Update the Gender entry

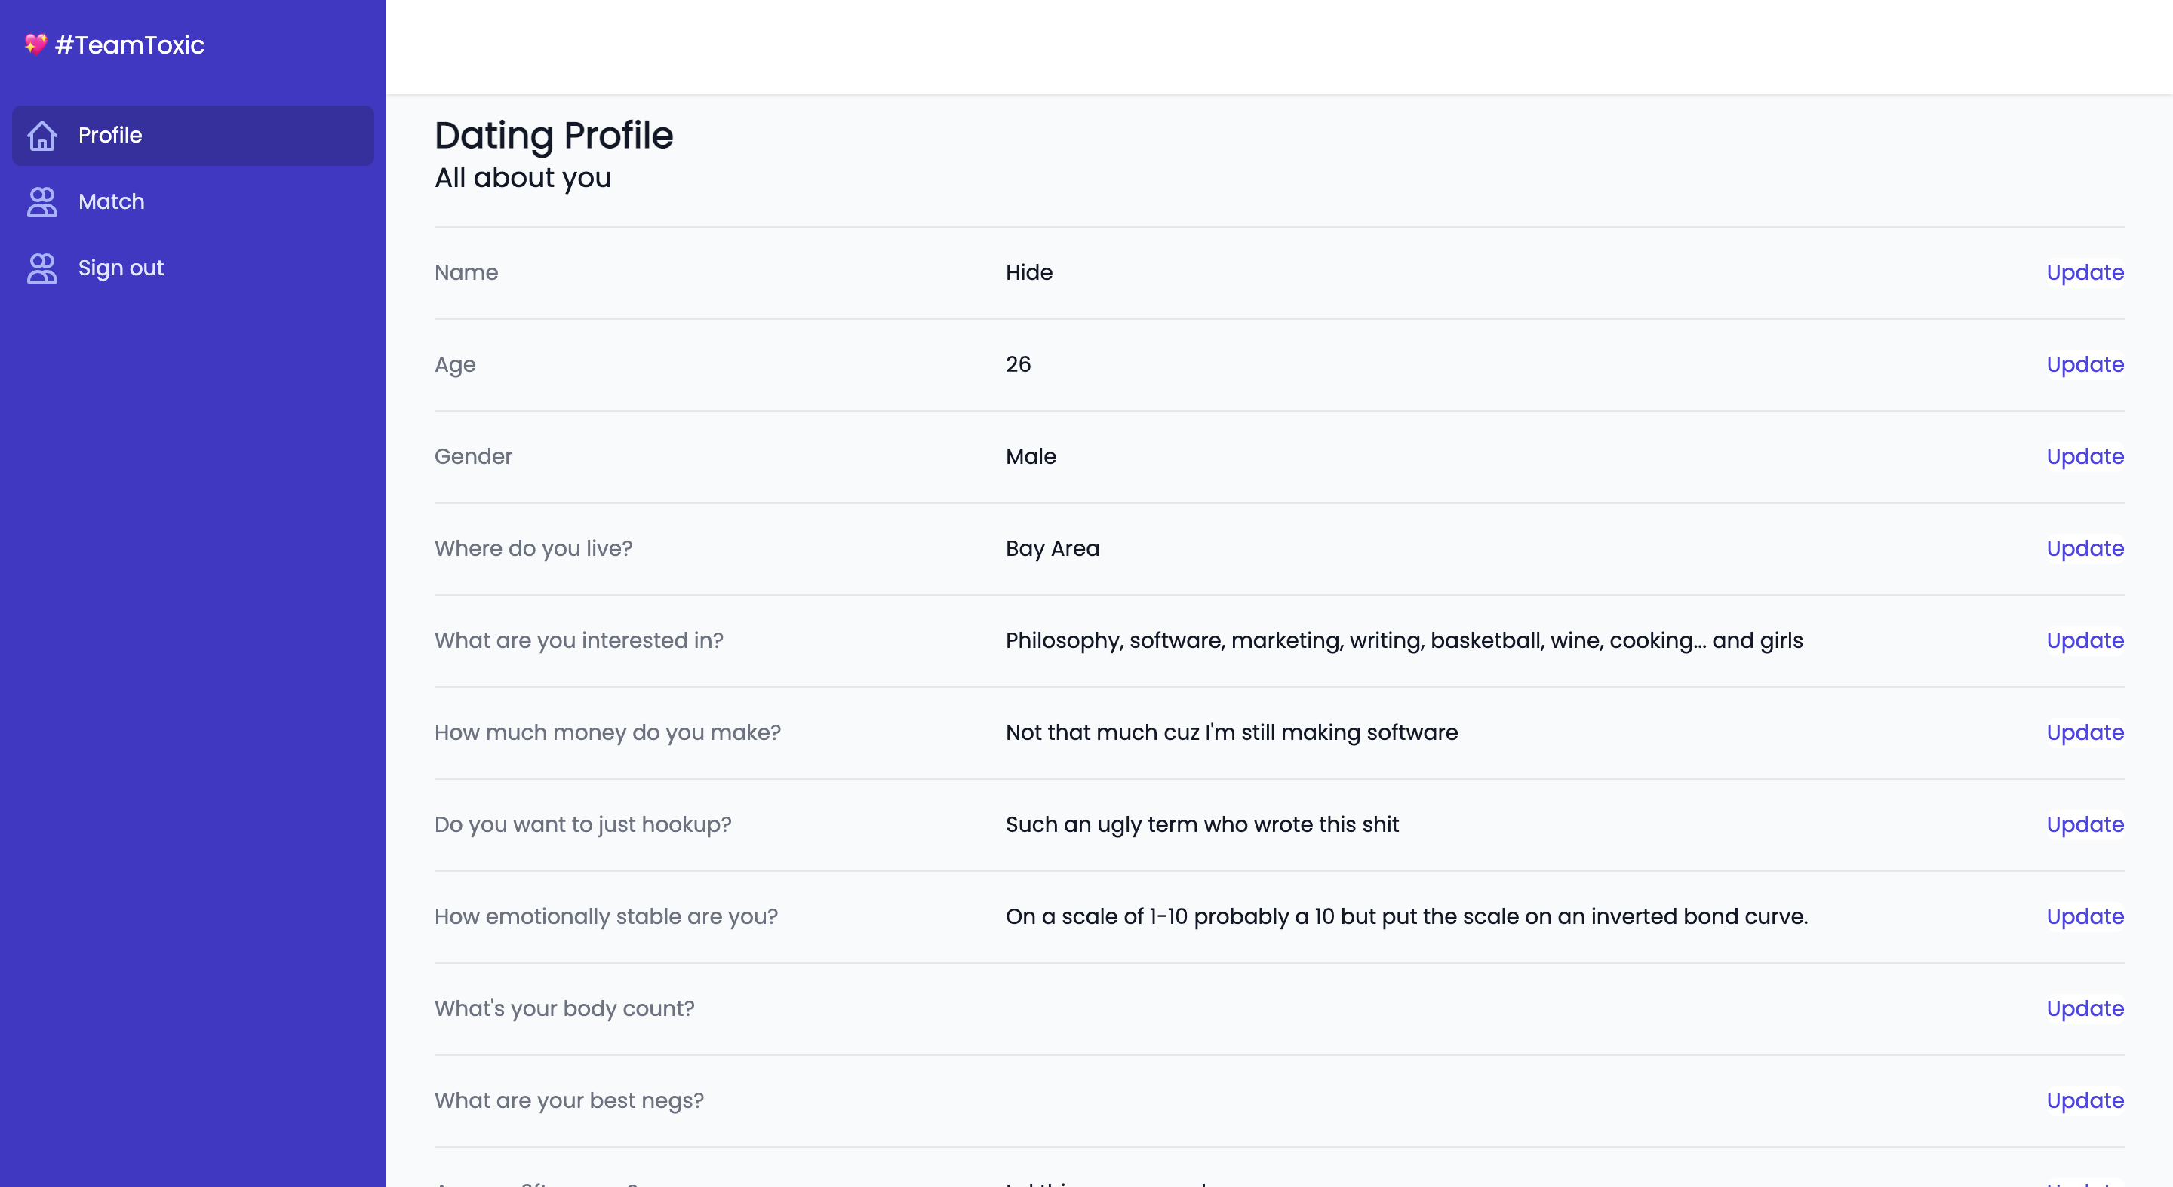coord(2085,456)
